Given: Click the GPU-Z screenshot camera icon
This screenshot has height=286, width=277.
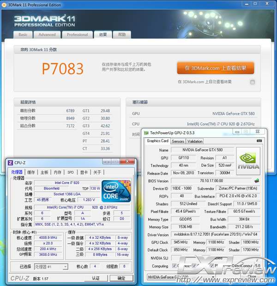Looking at the screenshot, I should [x=259, y=141].
